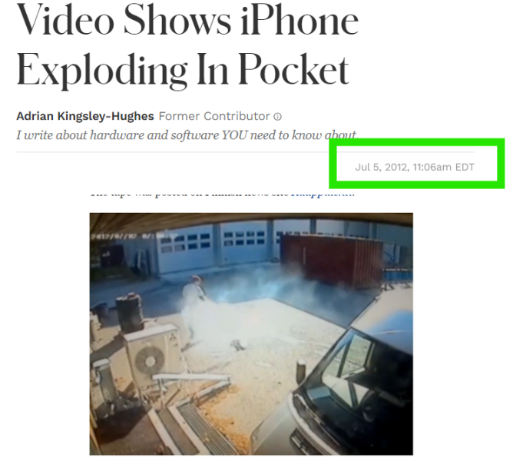Viewport: 513px width, 461px height.
Task: Click the EDT timezone text
Action: pos(465,167)
